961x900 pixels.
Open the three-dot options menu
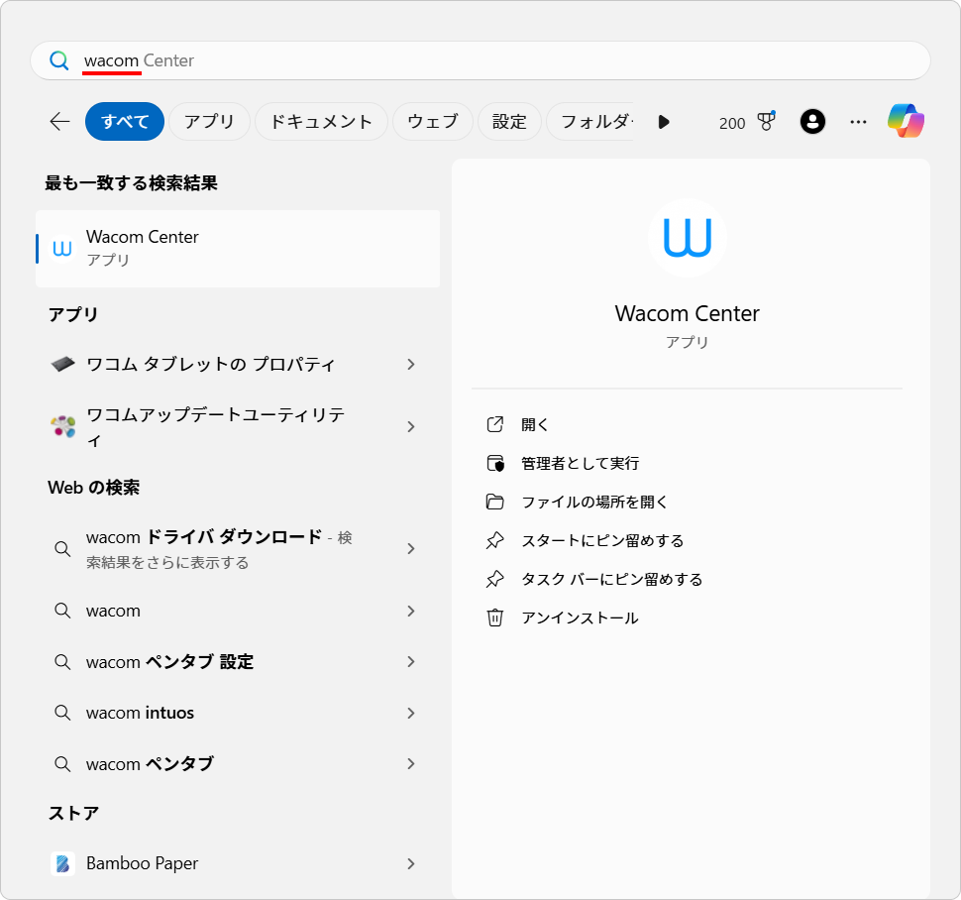pos(858,121)
